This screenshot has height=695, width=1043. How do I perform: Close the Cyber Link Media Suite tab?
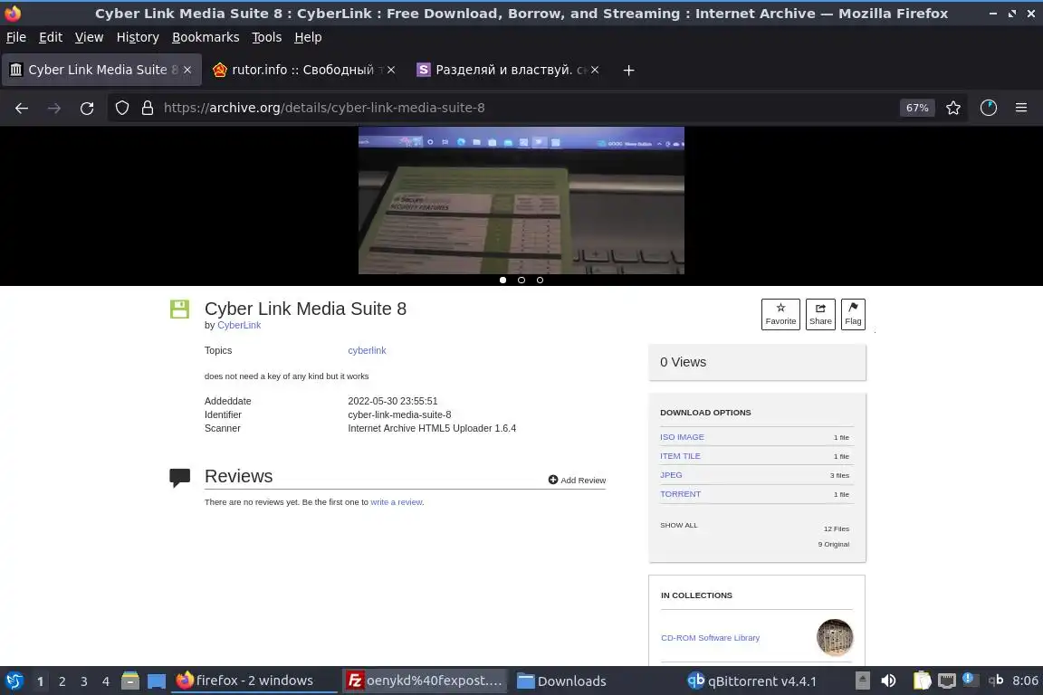coord(187,70)
